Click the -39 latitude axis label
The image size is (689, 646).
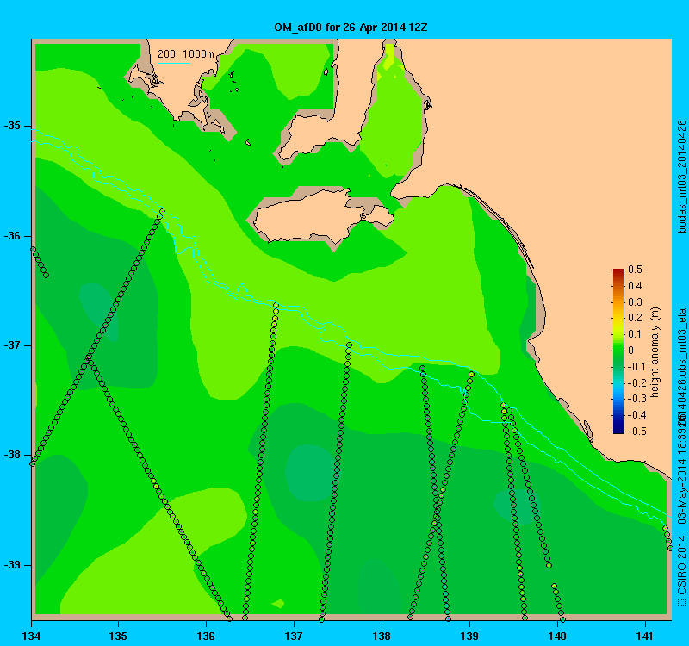pos(12,565)
